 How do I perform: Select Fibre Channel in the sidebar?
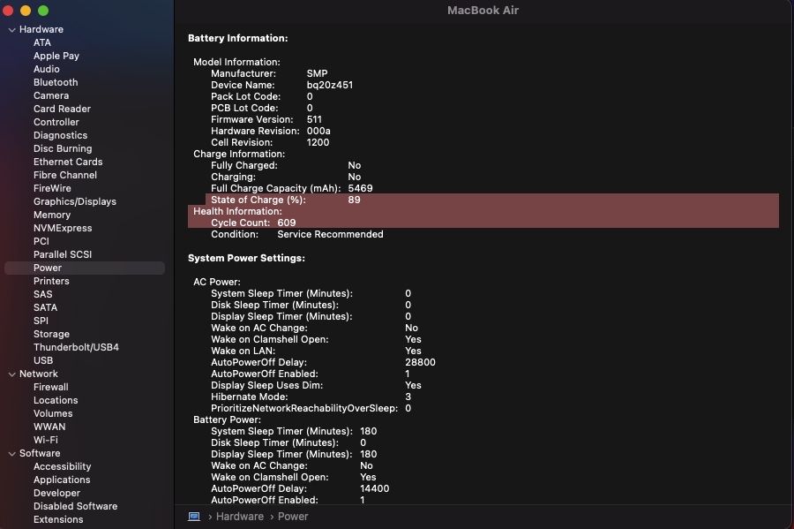click(x=65, y=175)
